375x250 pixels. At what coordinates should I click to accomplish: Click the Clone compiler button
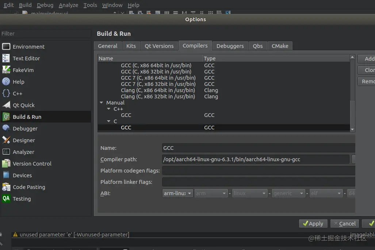[366, 70]
